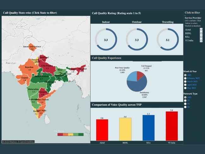Click Bihar state on the map

(x=60, y=71)
